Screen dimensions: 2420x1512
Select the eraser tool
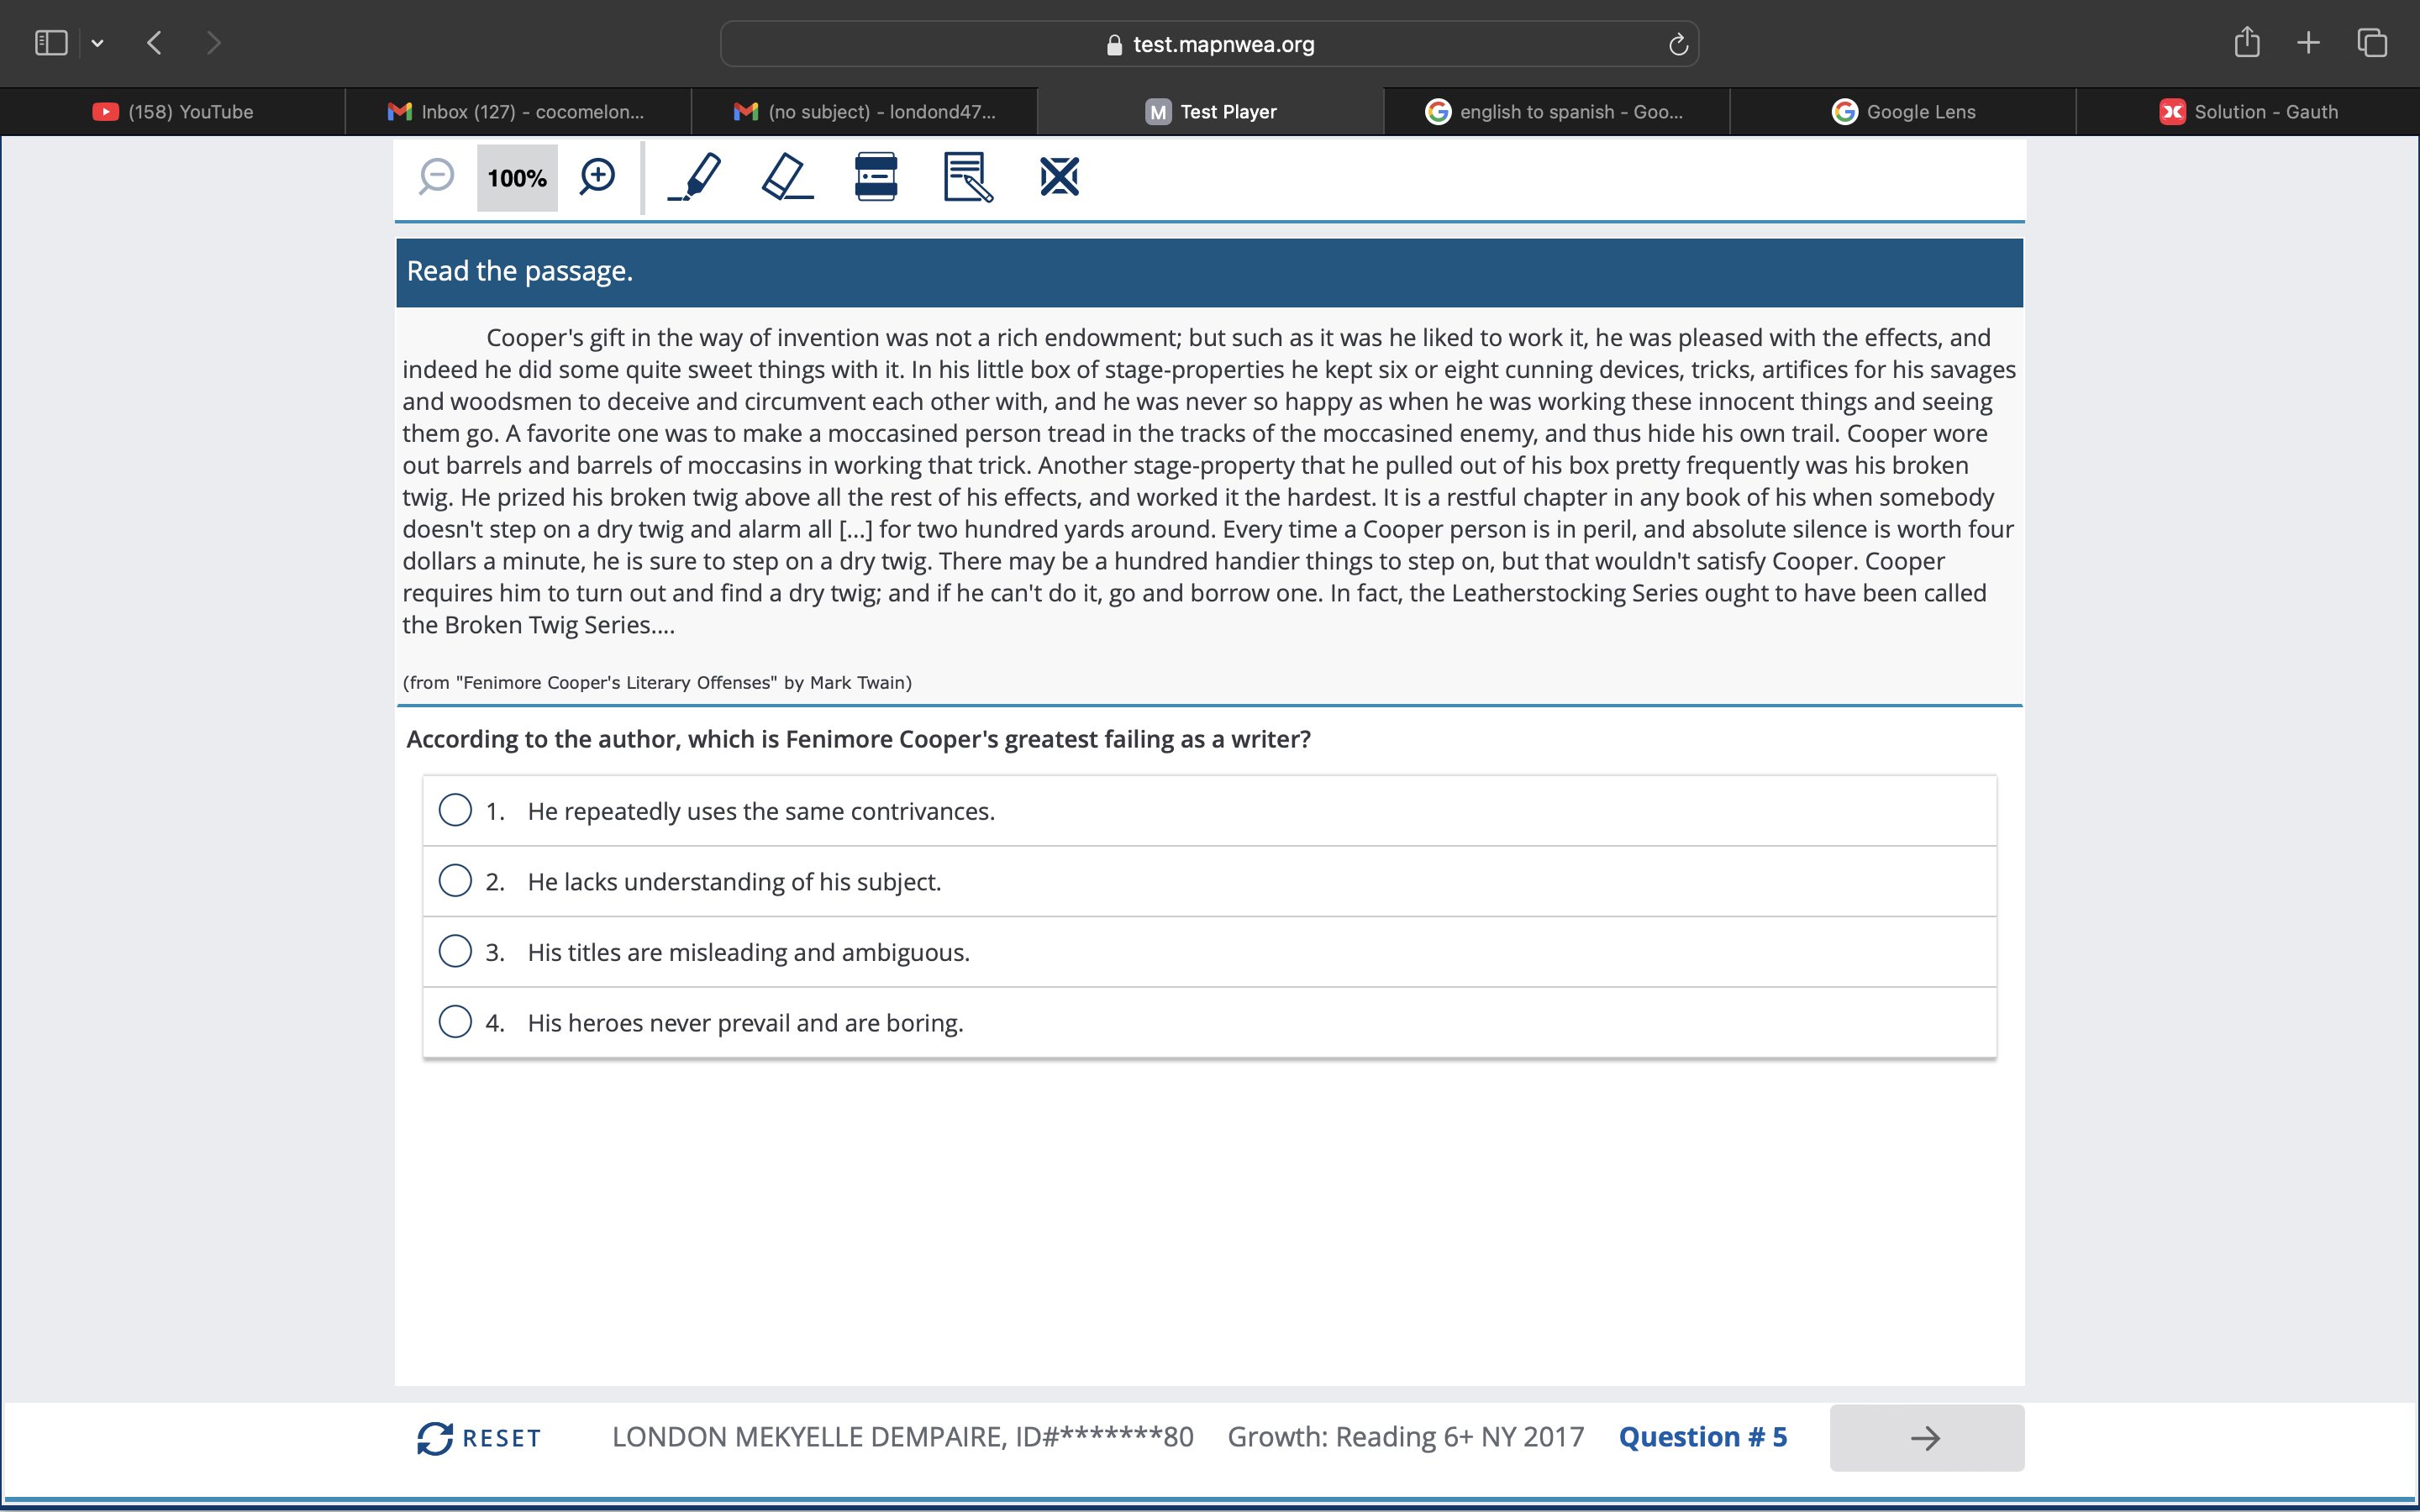[x=787, y=177]
